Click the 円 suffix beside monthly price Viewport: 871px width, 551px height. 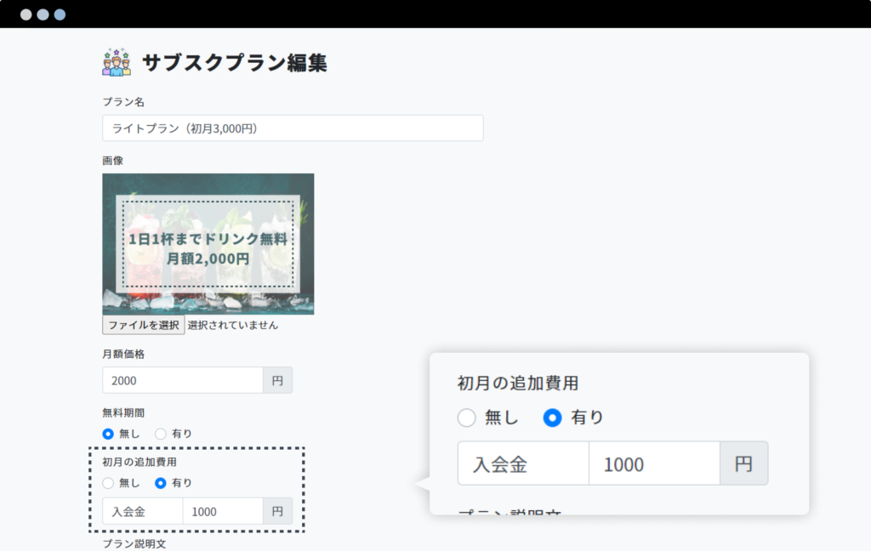277,380
